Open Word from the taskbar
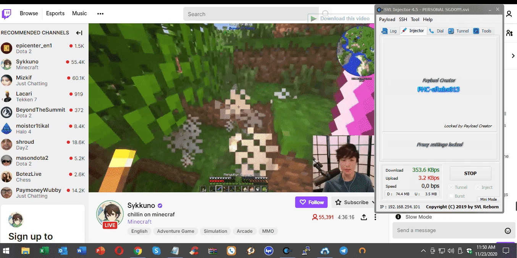 (82, 251)
